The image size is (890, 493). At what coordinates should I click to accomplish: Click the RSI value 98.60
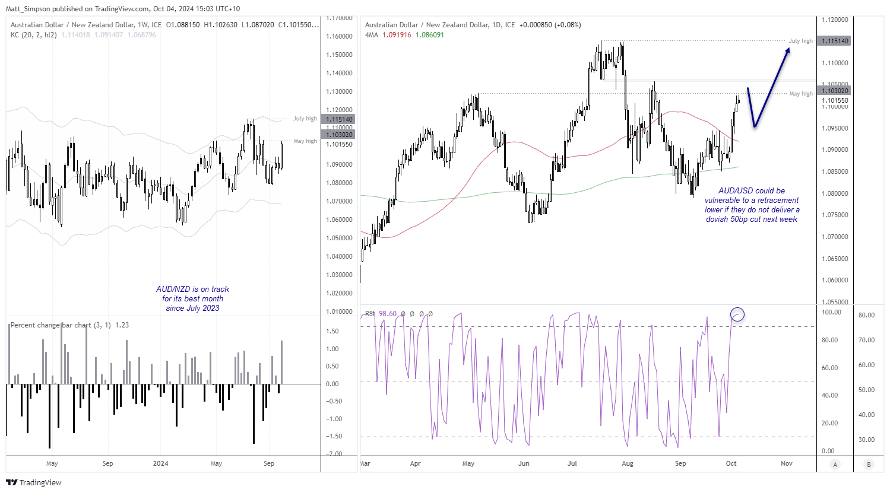click(x=388, y=314)
